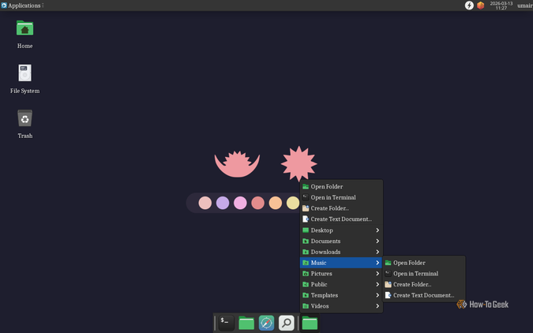Open the umair user menu in the panel
This screenshot has width=533, height=333.
pyautogui.click(x=524, y=6)
